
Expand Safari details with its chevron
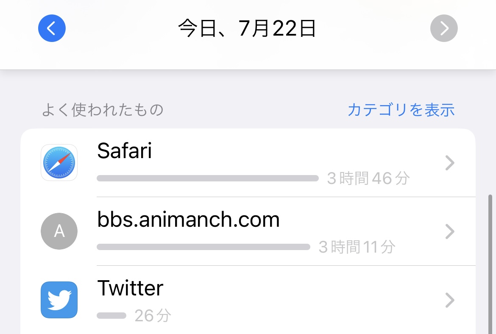pos(450,163)
